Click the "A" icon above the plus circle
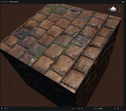This screenshot has height=111, width=126. 120,7
